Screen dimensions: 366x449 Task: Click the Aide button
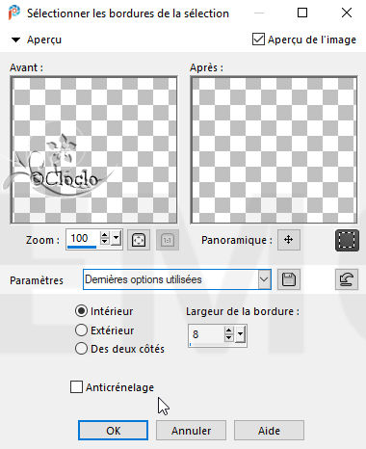[269, 431]
